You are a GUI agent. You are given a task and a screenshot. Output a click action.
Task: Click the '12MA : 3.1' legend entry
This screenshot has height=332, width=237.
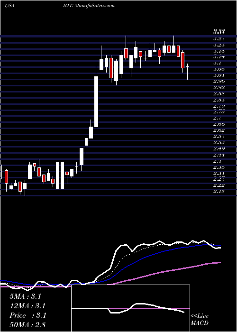click(x=27, y=306)
